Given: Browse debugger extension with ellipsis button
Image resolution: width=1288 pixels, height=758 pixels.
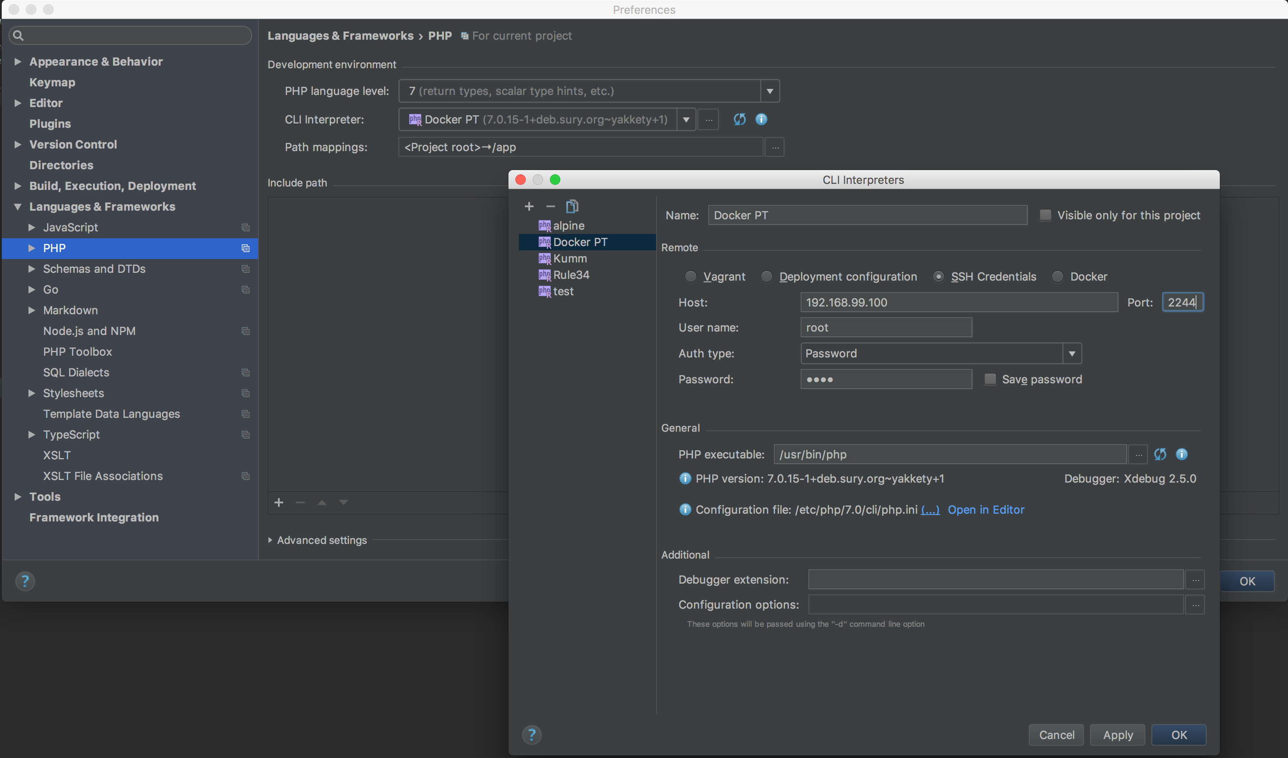Looking at the screenshot, I should [1195, 580].
